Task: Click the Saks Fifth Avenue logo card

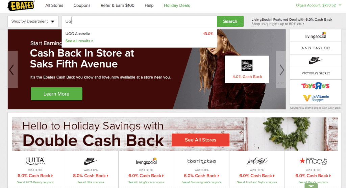Action: click(x=247, y=69)
